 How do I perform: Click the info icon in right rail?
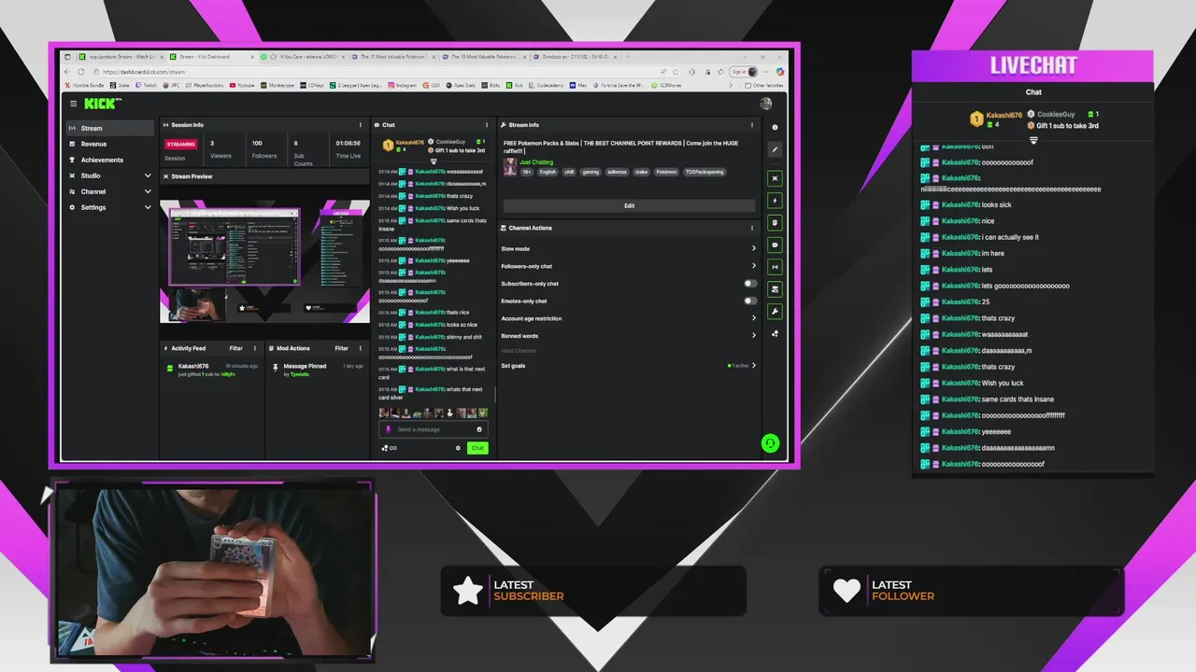pos(775,127)
